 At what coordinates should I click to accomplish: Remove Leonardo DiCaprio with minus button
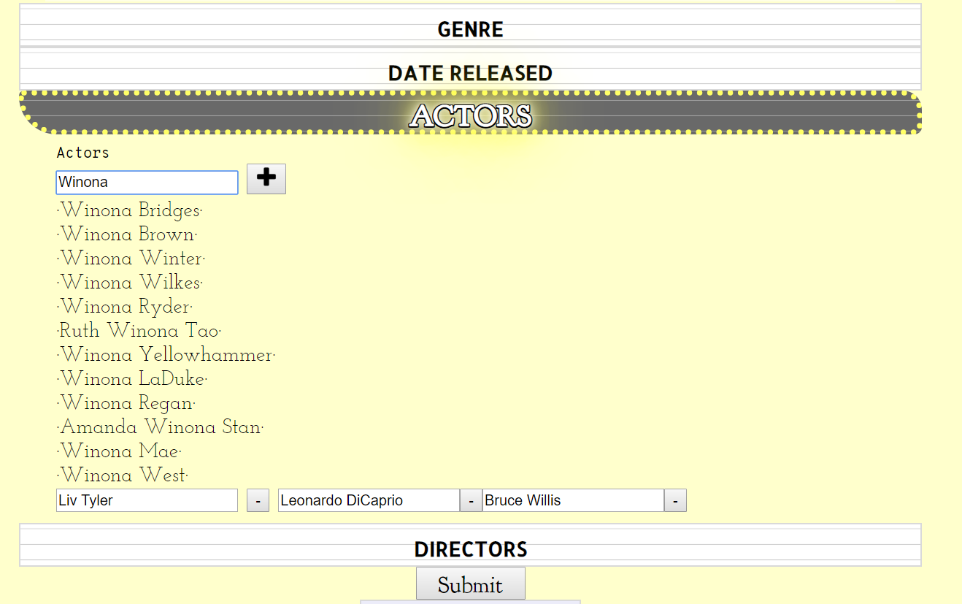[x=471, y=501]
